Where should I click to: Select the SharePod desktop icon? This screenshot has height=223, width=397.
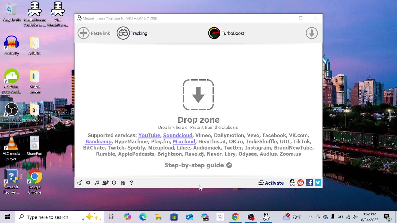[x=35, y=146]
